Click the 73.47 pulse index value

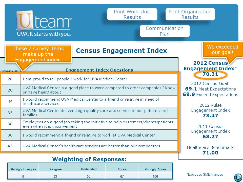[210, 116]
